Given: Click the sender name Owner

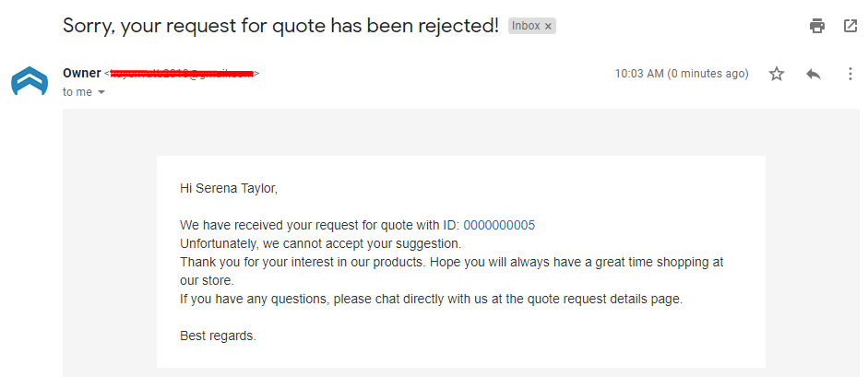Looking at the screenshot, I should pyautogui.click(x=82, y=73).
